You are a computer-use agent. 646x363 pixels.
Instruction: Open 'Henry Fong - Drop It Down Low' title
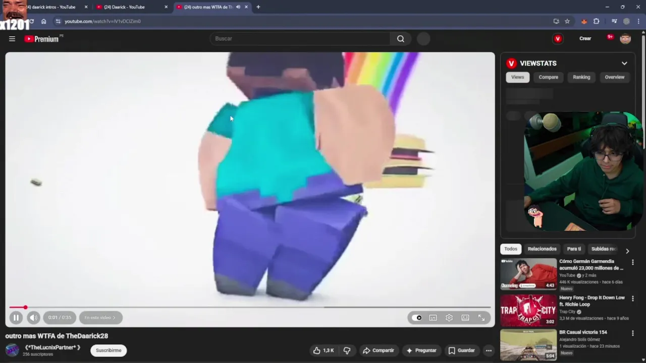point(591,301)
